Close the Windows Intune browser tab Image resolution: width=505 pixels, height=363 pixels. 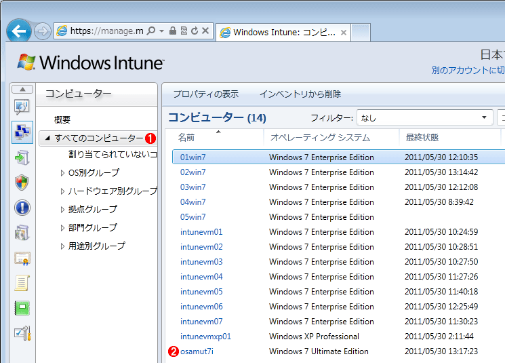click(344, 33)
